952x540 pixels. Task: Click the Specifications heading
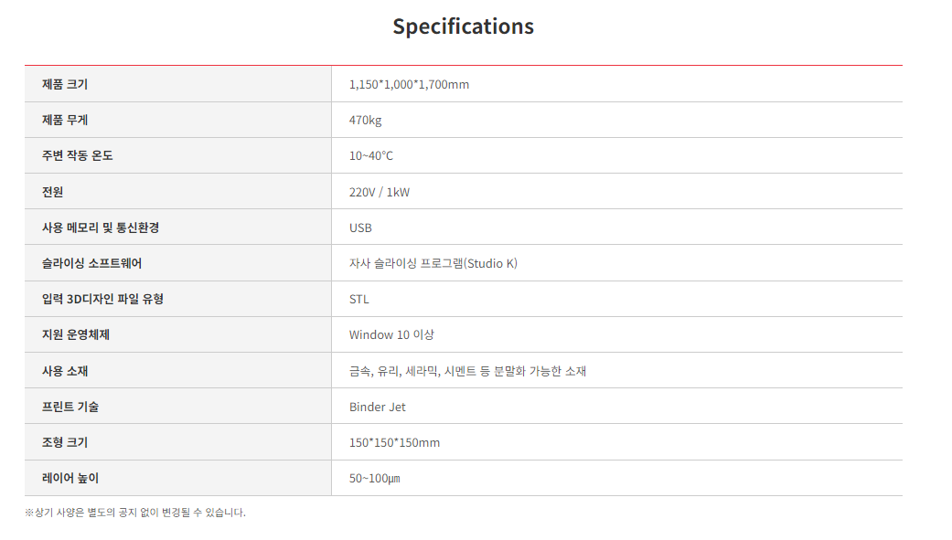(463, 26)
